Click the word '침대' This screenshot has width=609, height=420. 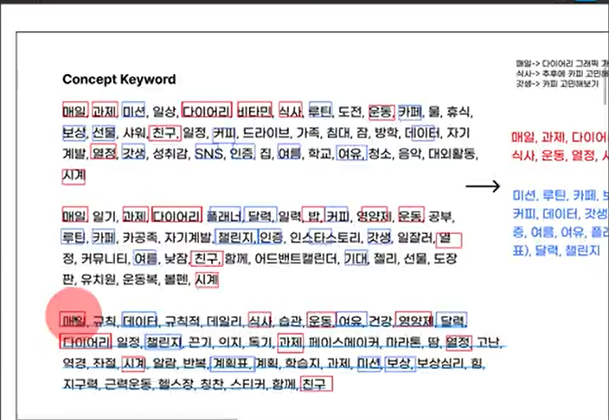click(x=338, y=133)
